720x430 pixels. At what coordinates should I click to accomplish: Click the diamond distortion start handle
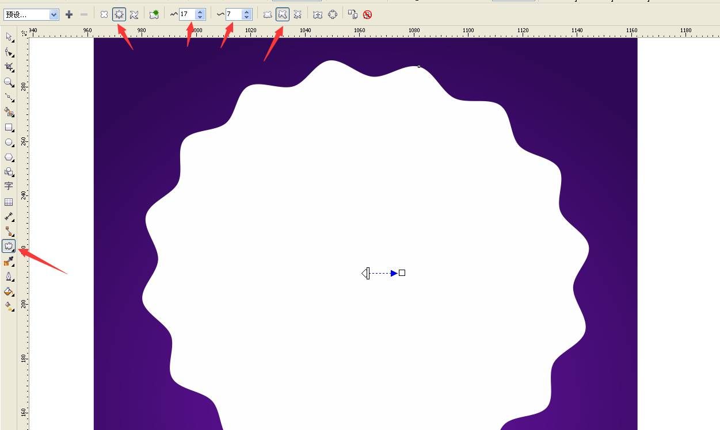click(365, 273)
